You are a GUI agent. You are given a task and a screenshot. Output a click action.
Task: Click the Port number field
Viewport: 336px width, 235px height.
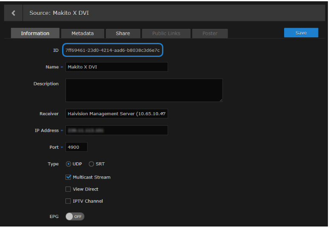pyautogui.click(x=76, y=147)
